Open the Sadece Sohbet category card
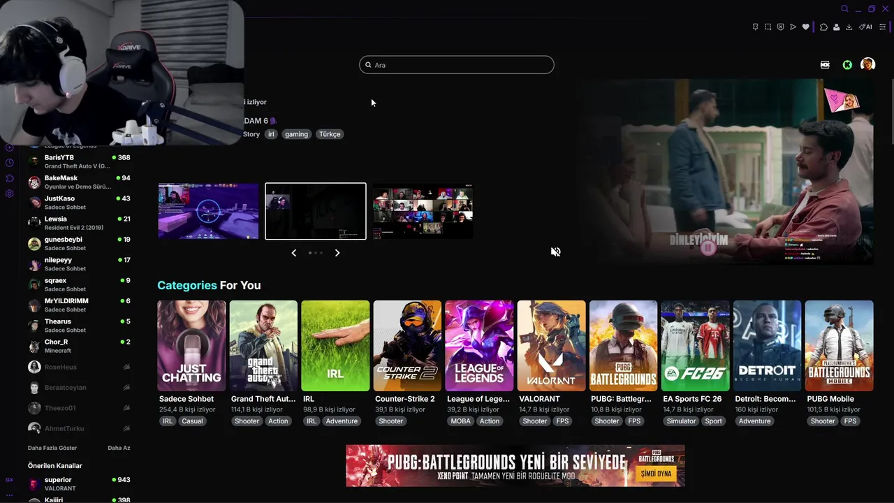 (x=191, y=346)
